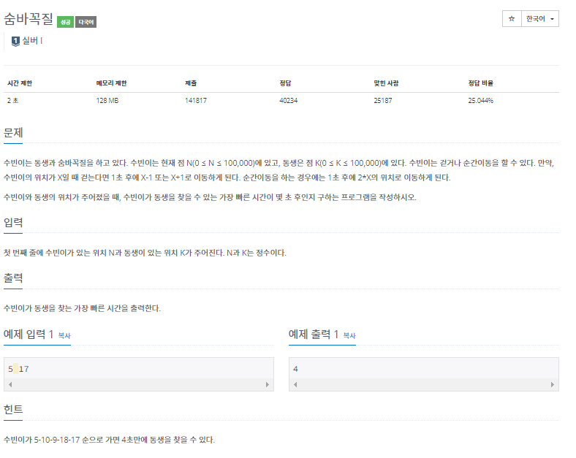The image size is (576, 458).
Task: Click right scroll arrow under example output
Action: coord(553,384)
